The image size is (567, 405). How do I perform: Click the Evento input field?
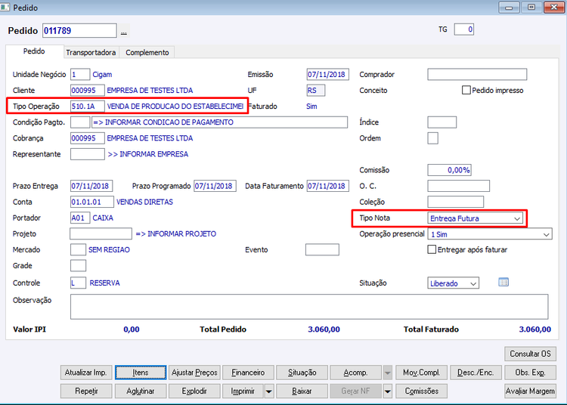tap(322, 249)
